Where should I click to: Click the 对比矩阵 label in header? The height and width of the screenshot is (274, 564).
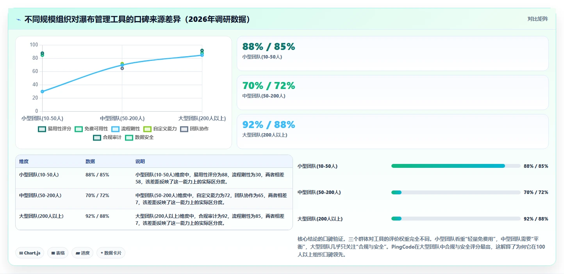tap(537, 19)
